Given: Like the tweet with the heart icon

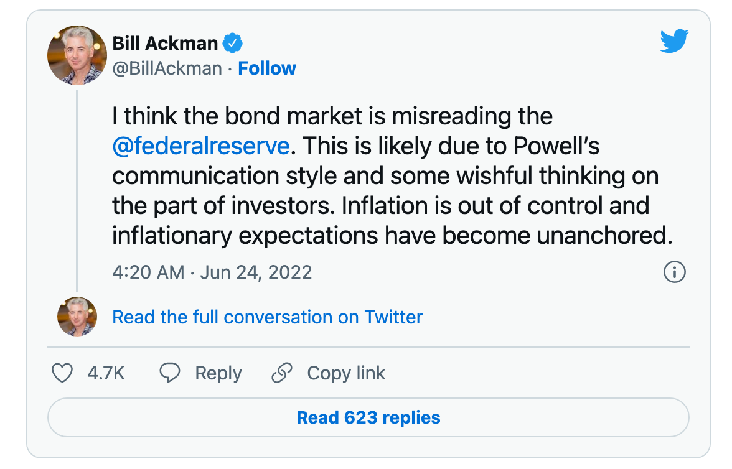Looking at the screenshot, I should [x=62, y=373].
